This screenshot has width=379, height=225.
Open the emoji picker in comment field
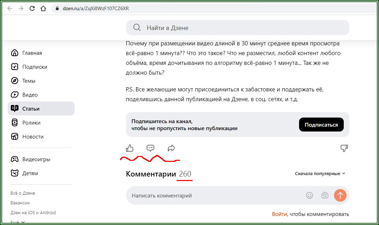click(x=309, y=195)
